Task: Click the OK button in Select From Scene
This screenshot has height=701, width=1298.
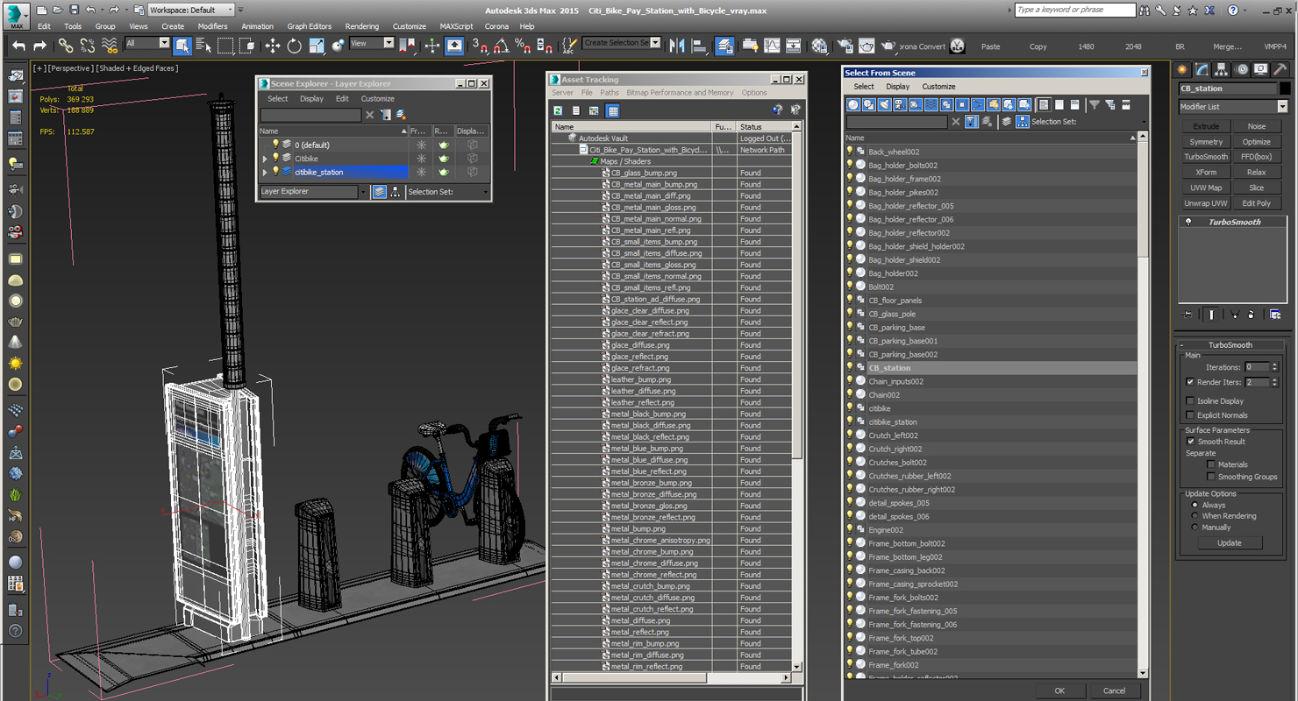Action: pyautogui.click(x=1059, y=690)
